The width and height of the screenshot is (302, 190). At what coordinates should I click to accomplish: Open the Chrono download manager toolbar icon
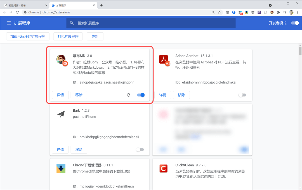click(x=247, y=12)
